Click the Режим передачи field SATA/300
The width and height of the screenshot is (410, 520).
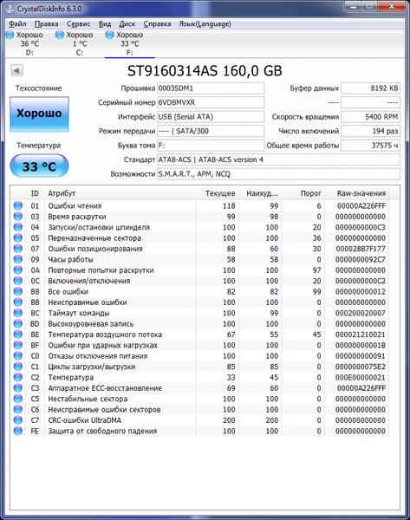pos(211,131)
